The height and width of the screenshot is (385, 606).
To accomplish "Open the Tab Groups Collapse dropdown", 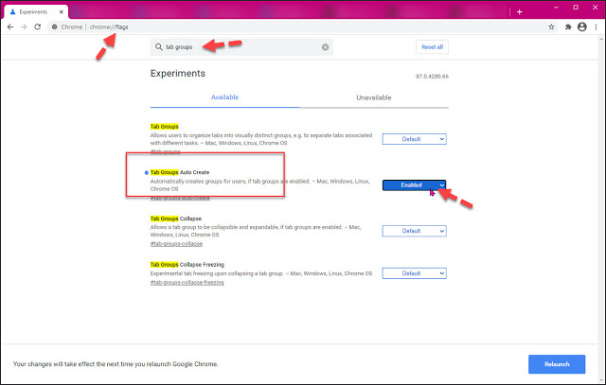I will click(414, 231).
